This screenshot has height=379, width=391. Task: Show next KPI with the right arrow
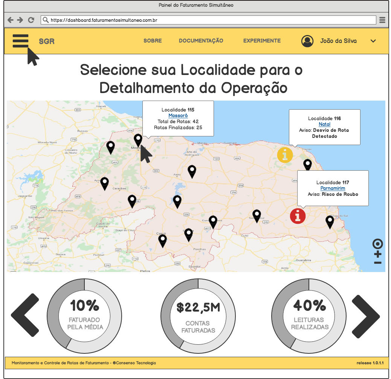click(365, 316)
